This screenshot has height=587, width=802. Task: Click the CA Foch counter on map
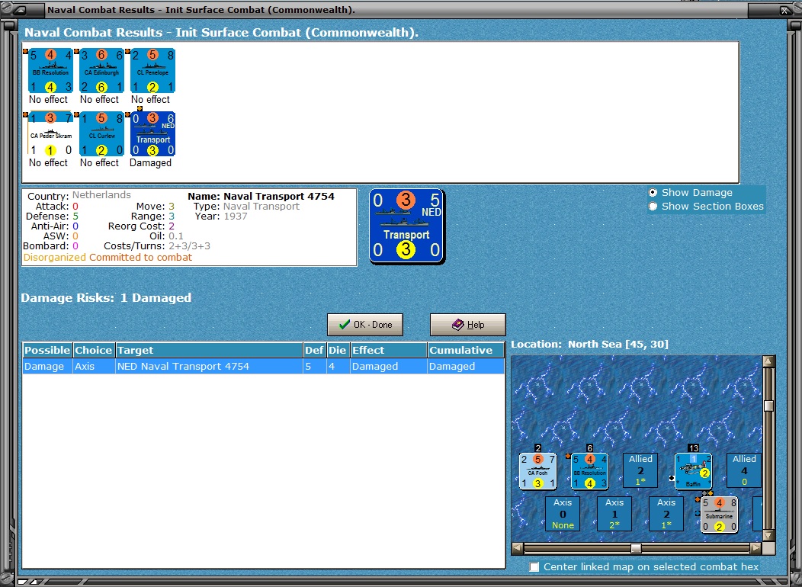[537, 471]
